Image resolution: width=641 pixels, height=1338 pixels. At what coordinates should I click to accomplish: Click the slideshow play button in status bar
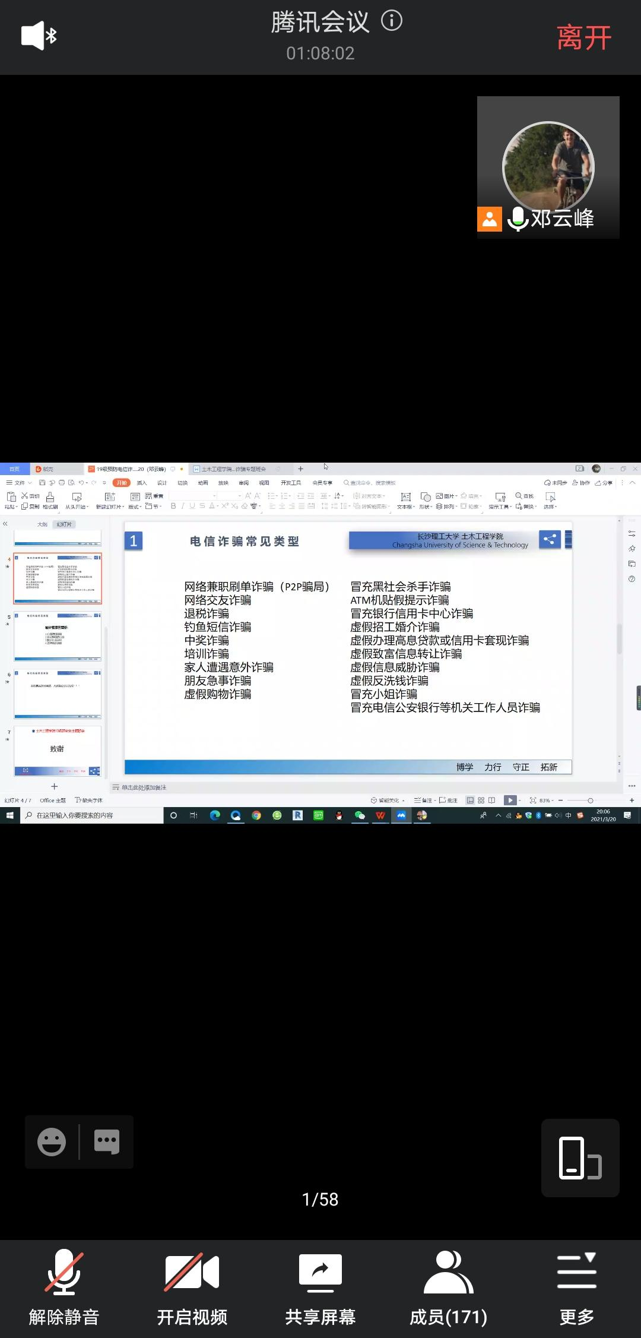510,801
